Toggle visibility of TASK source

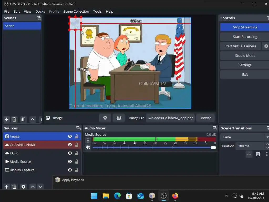pos(70,153)
